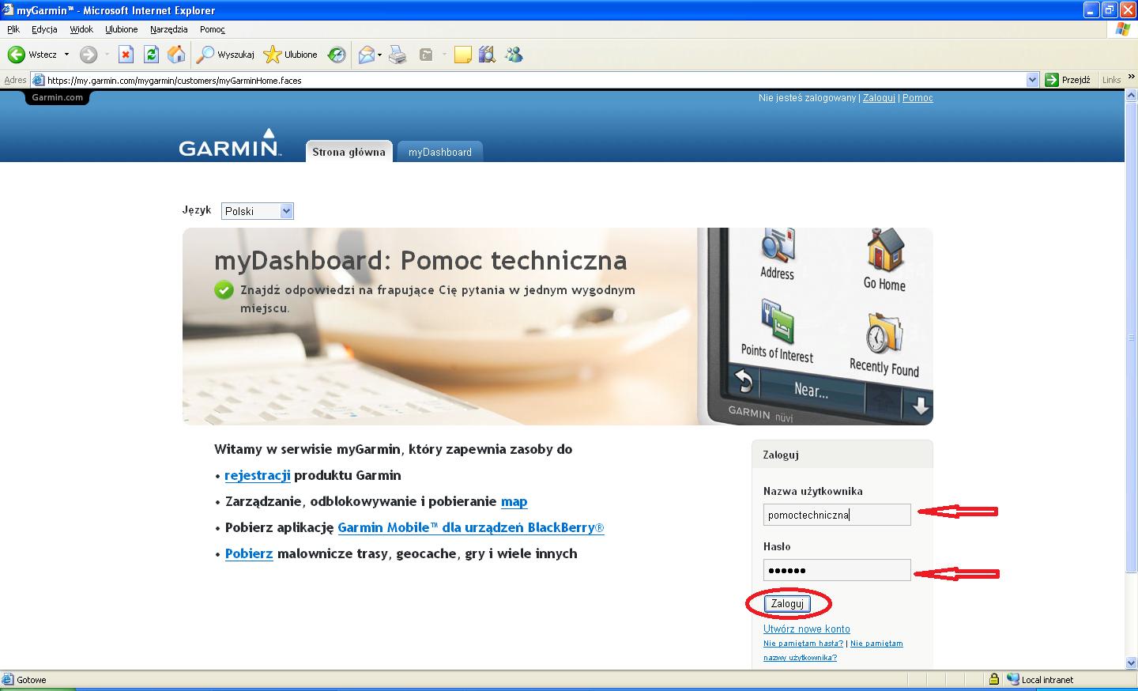Click the Garmin.com tab
This screenshot has height=691, width=1138.
[x=57, y=97]
